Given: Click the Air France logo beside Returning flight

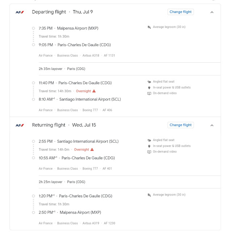Looking at the screenshot, I should (20, 125).
